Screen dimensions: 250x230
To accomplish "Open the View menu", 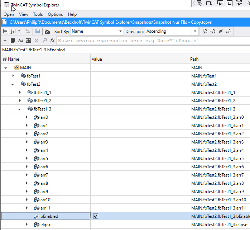I will point(23,14).
